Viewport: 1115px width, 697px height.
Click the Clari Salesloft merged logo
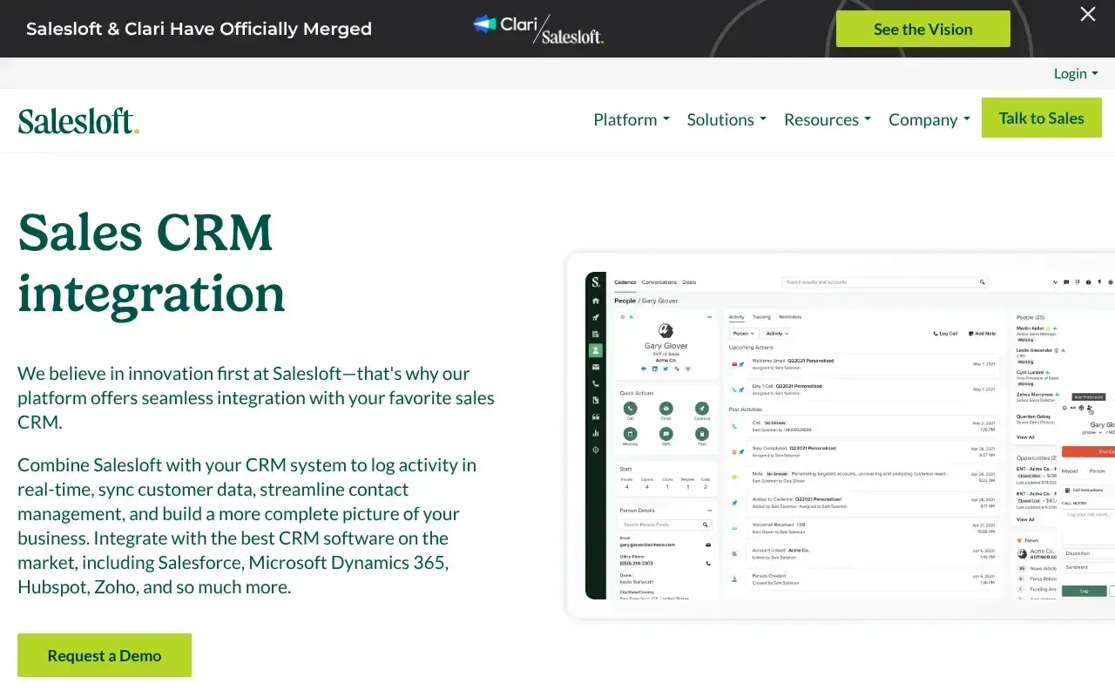pos(538,29)
